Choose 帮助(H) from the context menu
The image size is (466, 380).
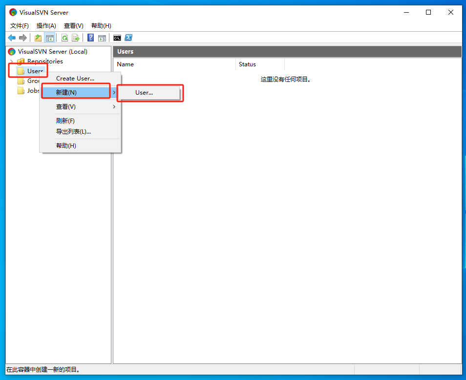pyautogui.click(x=80, y=146)
